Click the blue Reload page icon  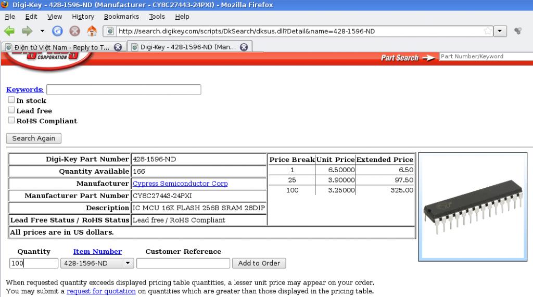click(57, 31)
